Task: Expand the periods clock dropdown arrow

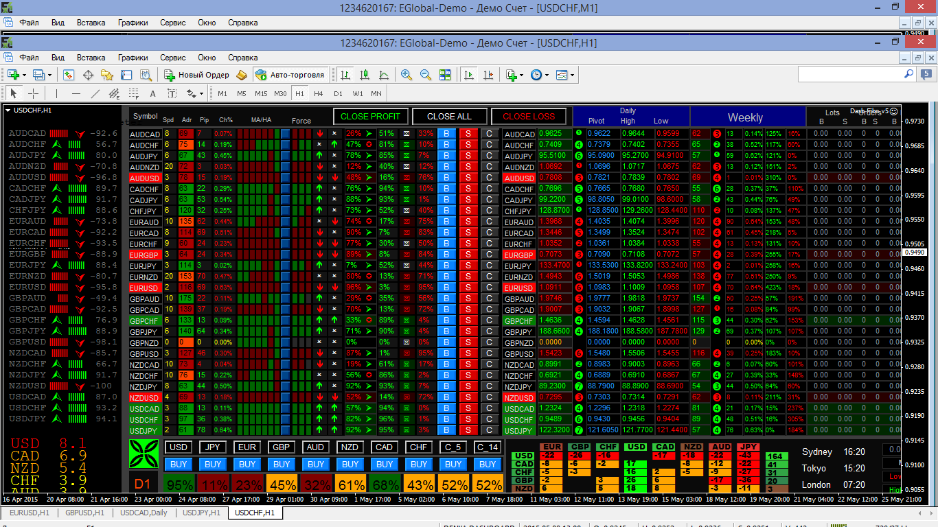Action: pyautogui.click(x=547, y=75)
